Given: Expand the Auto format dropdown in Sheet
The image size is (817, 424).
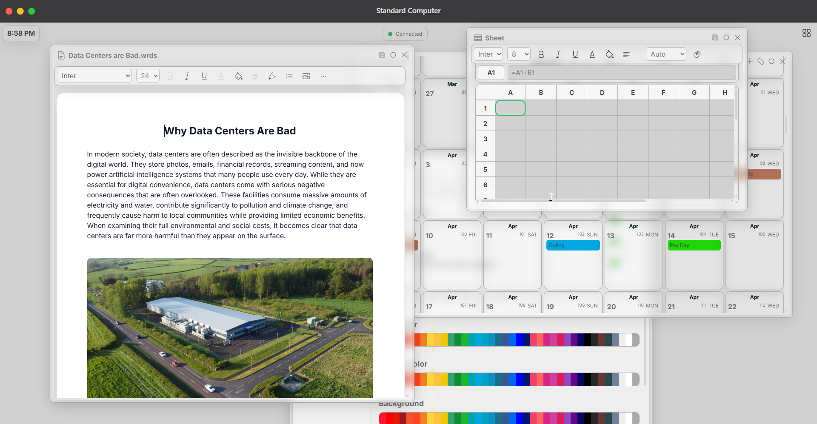Looking at the screenshot, I should pyautogui.click(x=666, y=54).
